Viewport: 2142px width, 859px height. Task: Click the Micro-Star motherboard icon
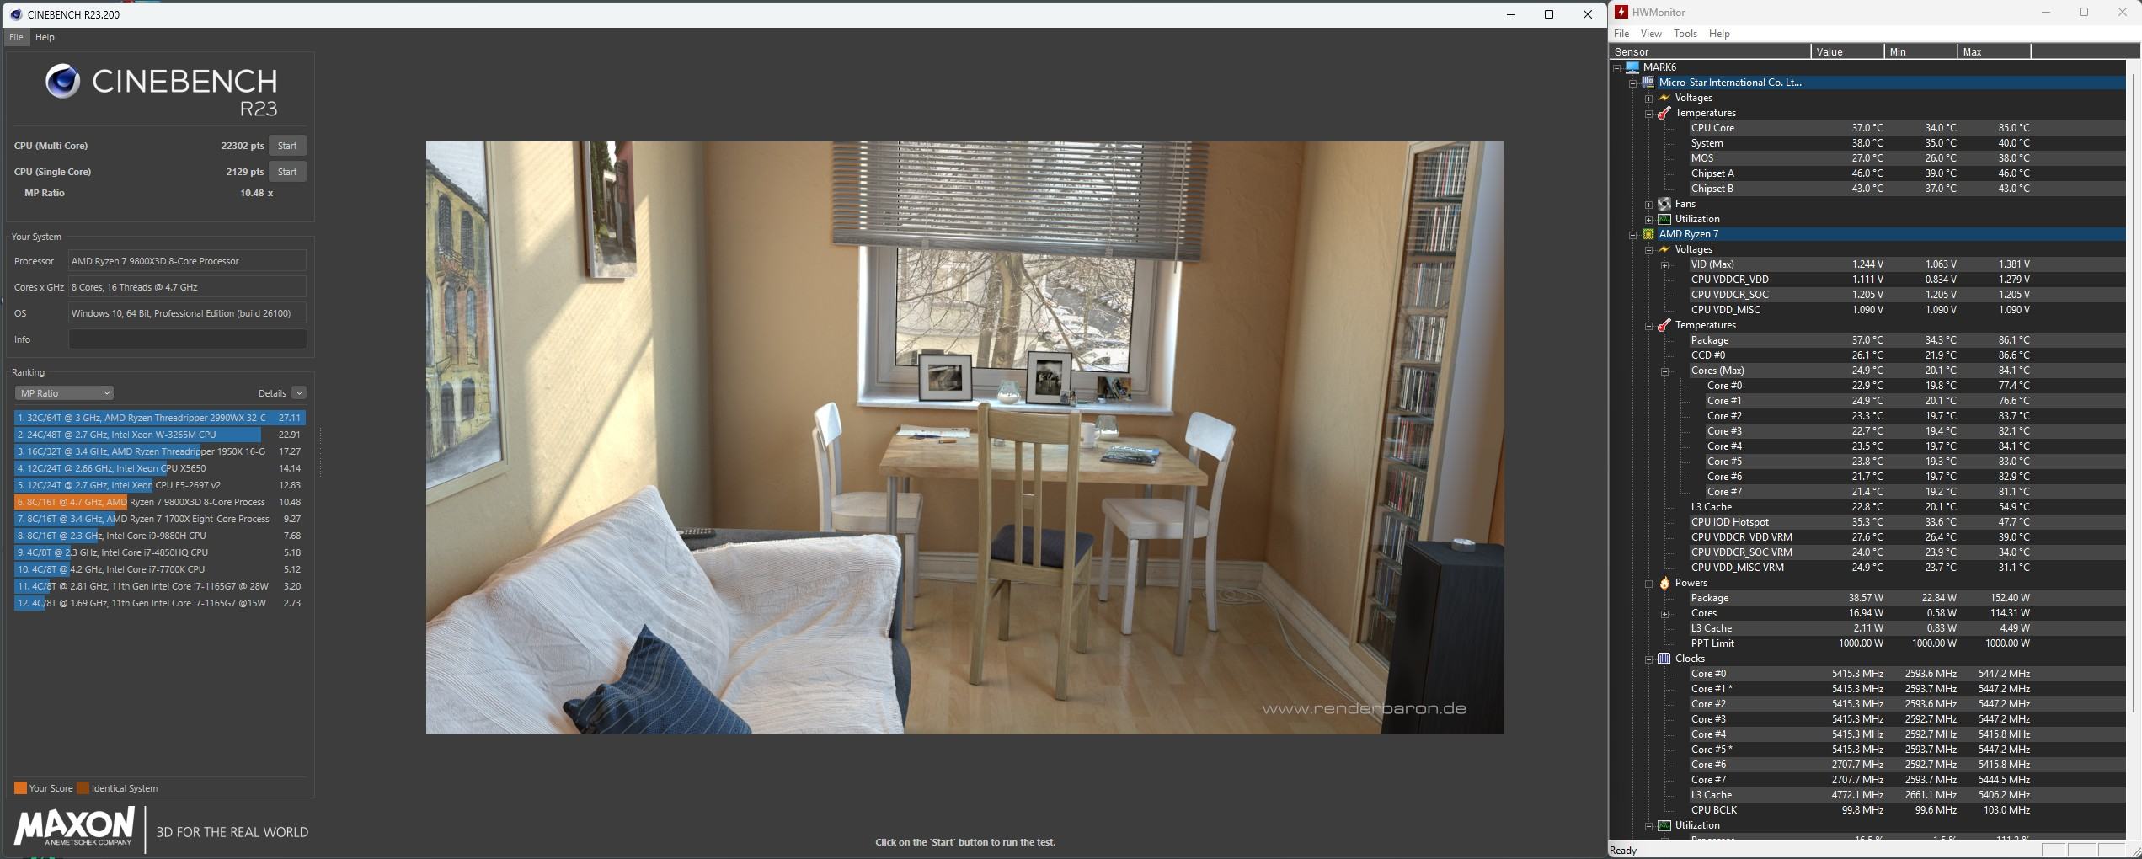point(1648,83)
